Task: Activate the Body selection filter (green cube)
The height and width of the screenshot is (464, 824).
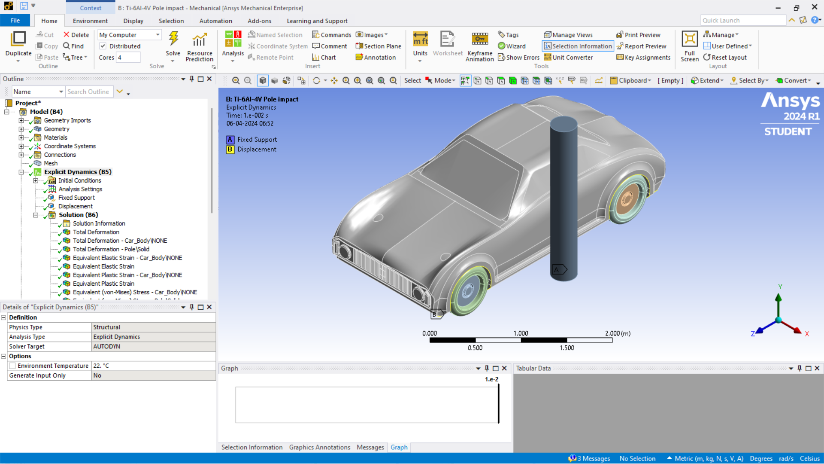Action: point(512,80)
